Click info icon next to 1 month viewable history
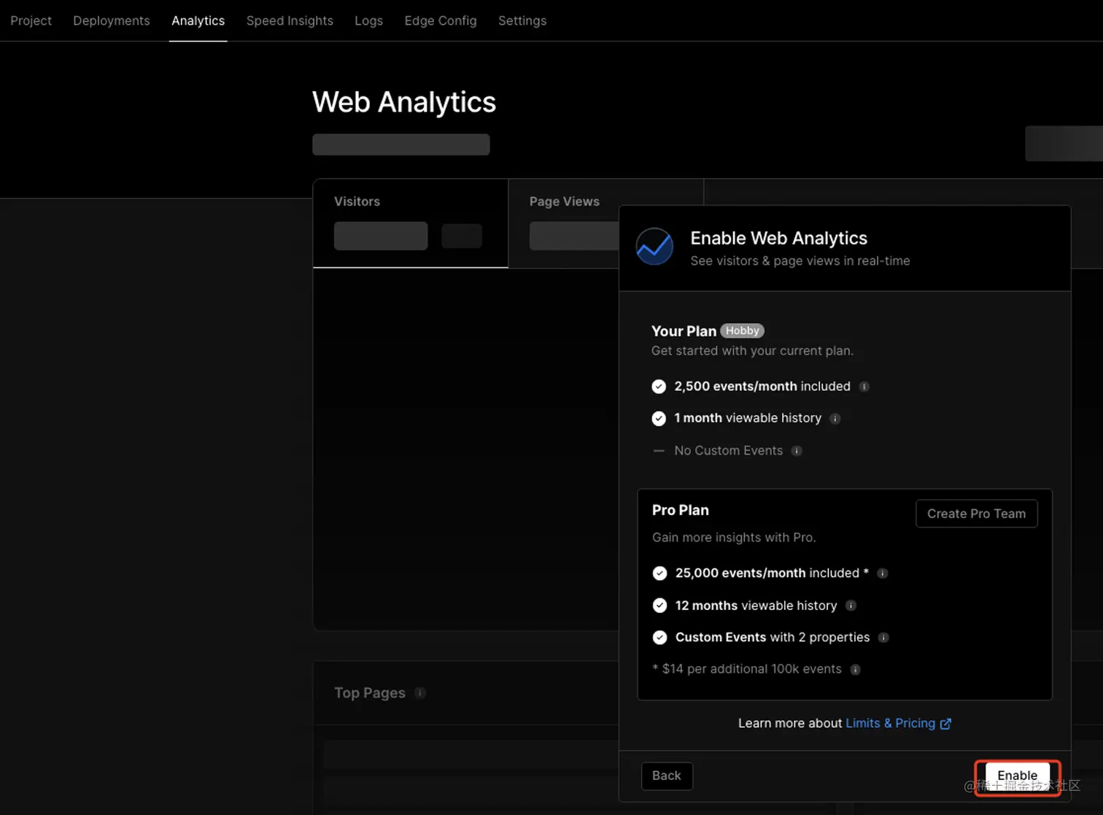 tap(835, 419)
